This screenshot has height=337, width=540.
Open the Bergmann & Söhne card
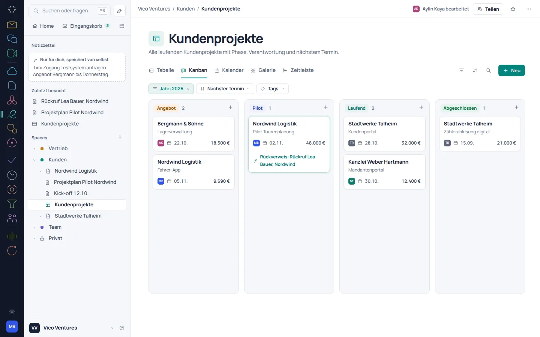coord(193,133)
